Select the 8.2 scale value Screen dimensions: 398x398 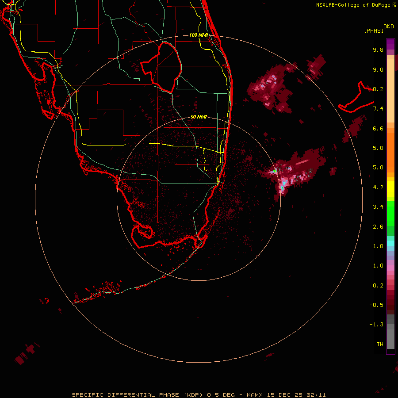click(x=378, y=89)
